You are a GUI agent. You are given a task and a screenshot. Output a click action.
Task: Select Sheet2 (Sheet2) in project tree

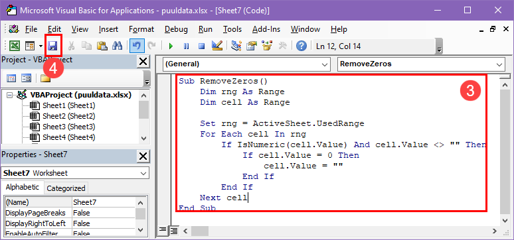[x=68, y=116]
